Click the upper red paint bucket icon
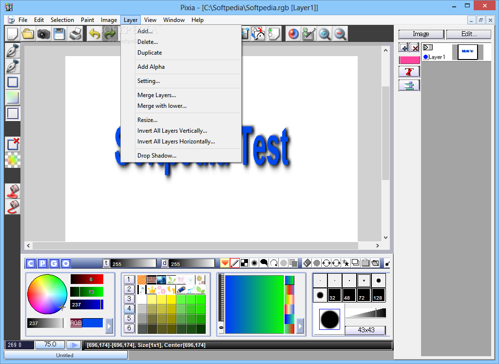 (x=13, y=191)
